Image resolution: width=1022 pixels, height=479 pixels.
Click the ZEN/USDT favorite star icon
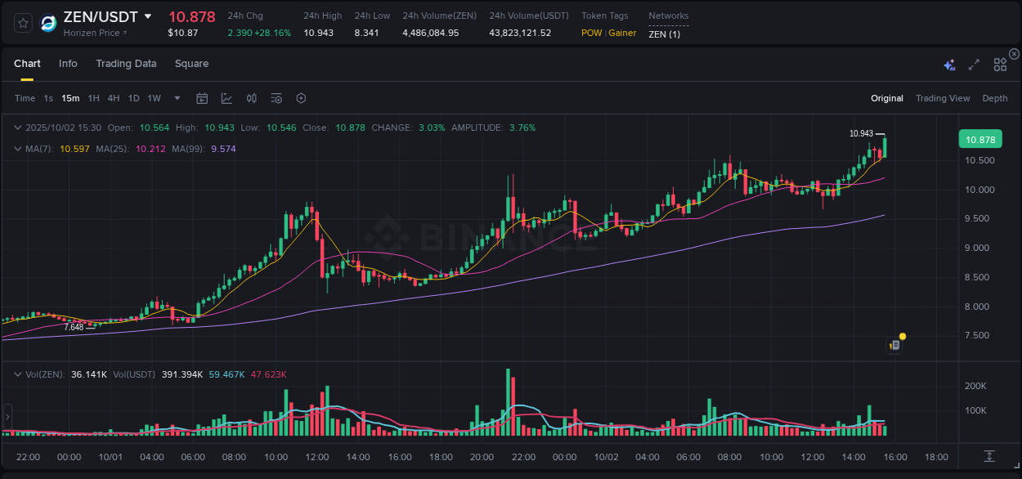pyautogui.click(x=22, y=23)
